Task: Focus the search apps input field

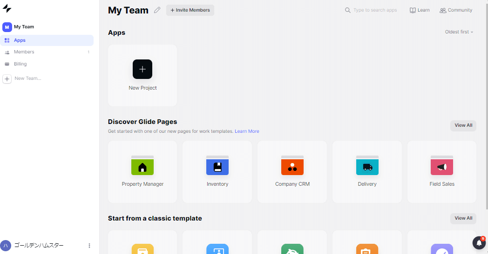Action: tap(375, 10)
